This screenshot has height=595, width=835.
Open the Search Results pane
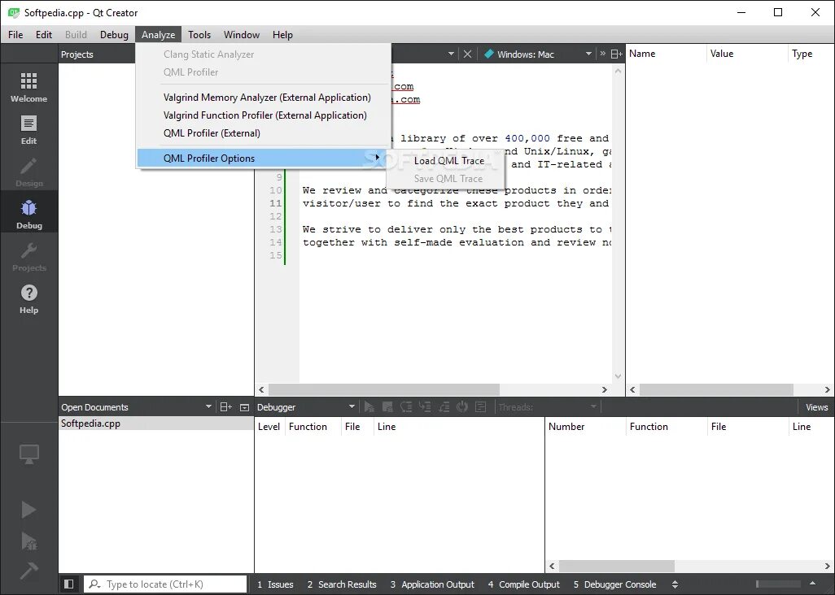tap(342, 584)
